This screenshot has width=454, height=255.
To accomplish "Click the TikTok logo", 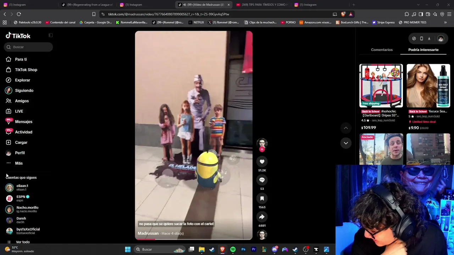I will point(18,36).
